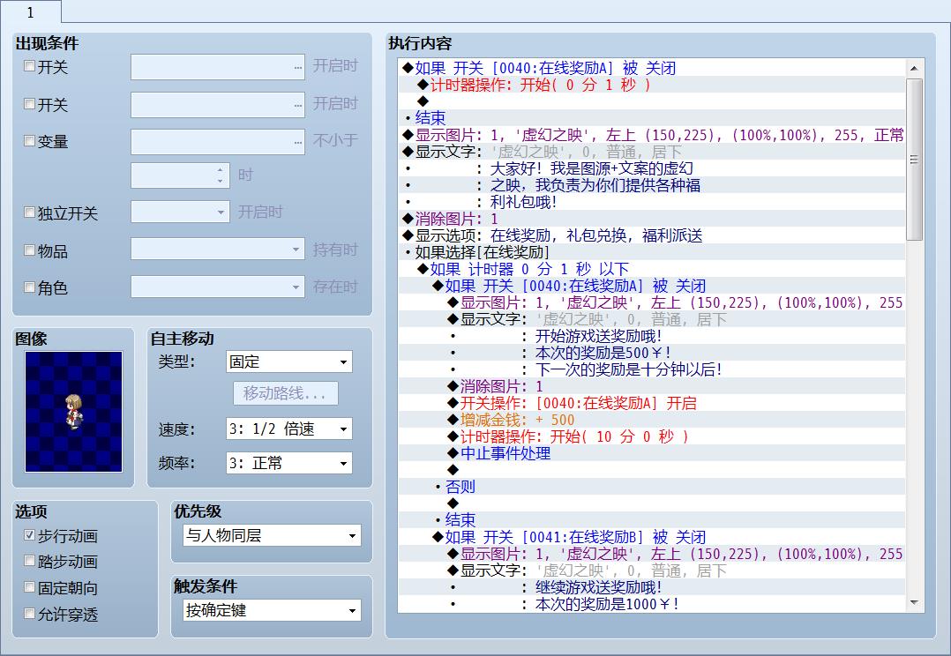Enable the first 开关 condition checkbox
Viewport: 951px width, 656px height.
point(29,66)
